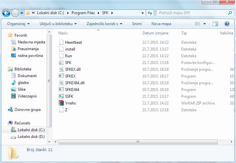Viewport: 236px width, 163px height.
Task: Select the SFKEX.dll file icon
Action: [x=62, y=69]
